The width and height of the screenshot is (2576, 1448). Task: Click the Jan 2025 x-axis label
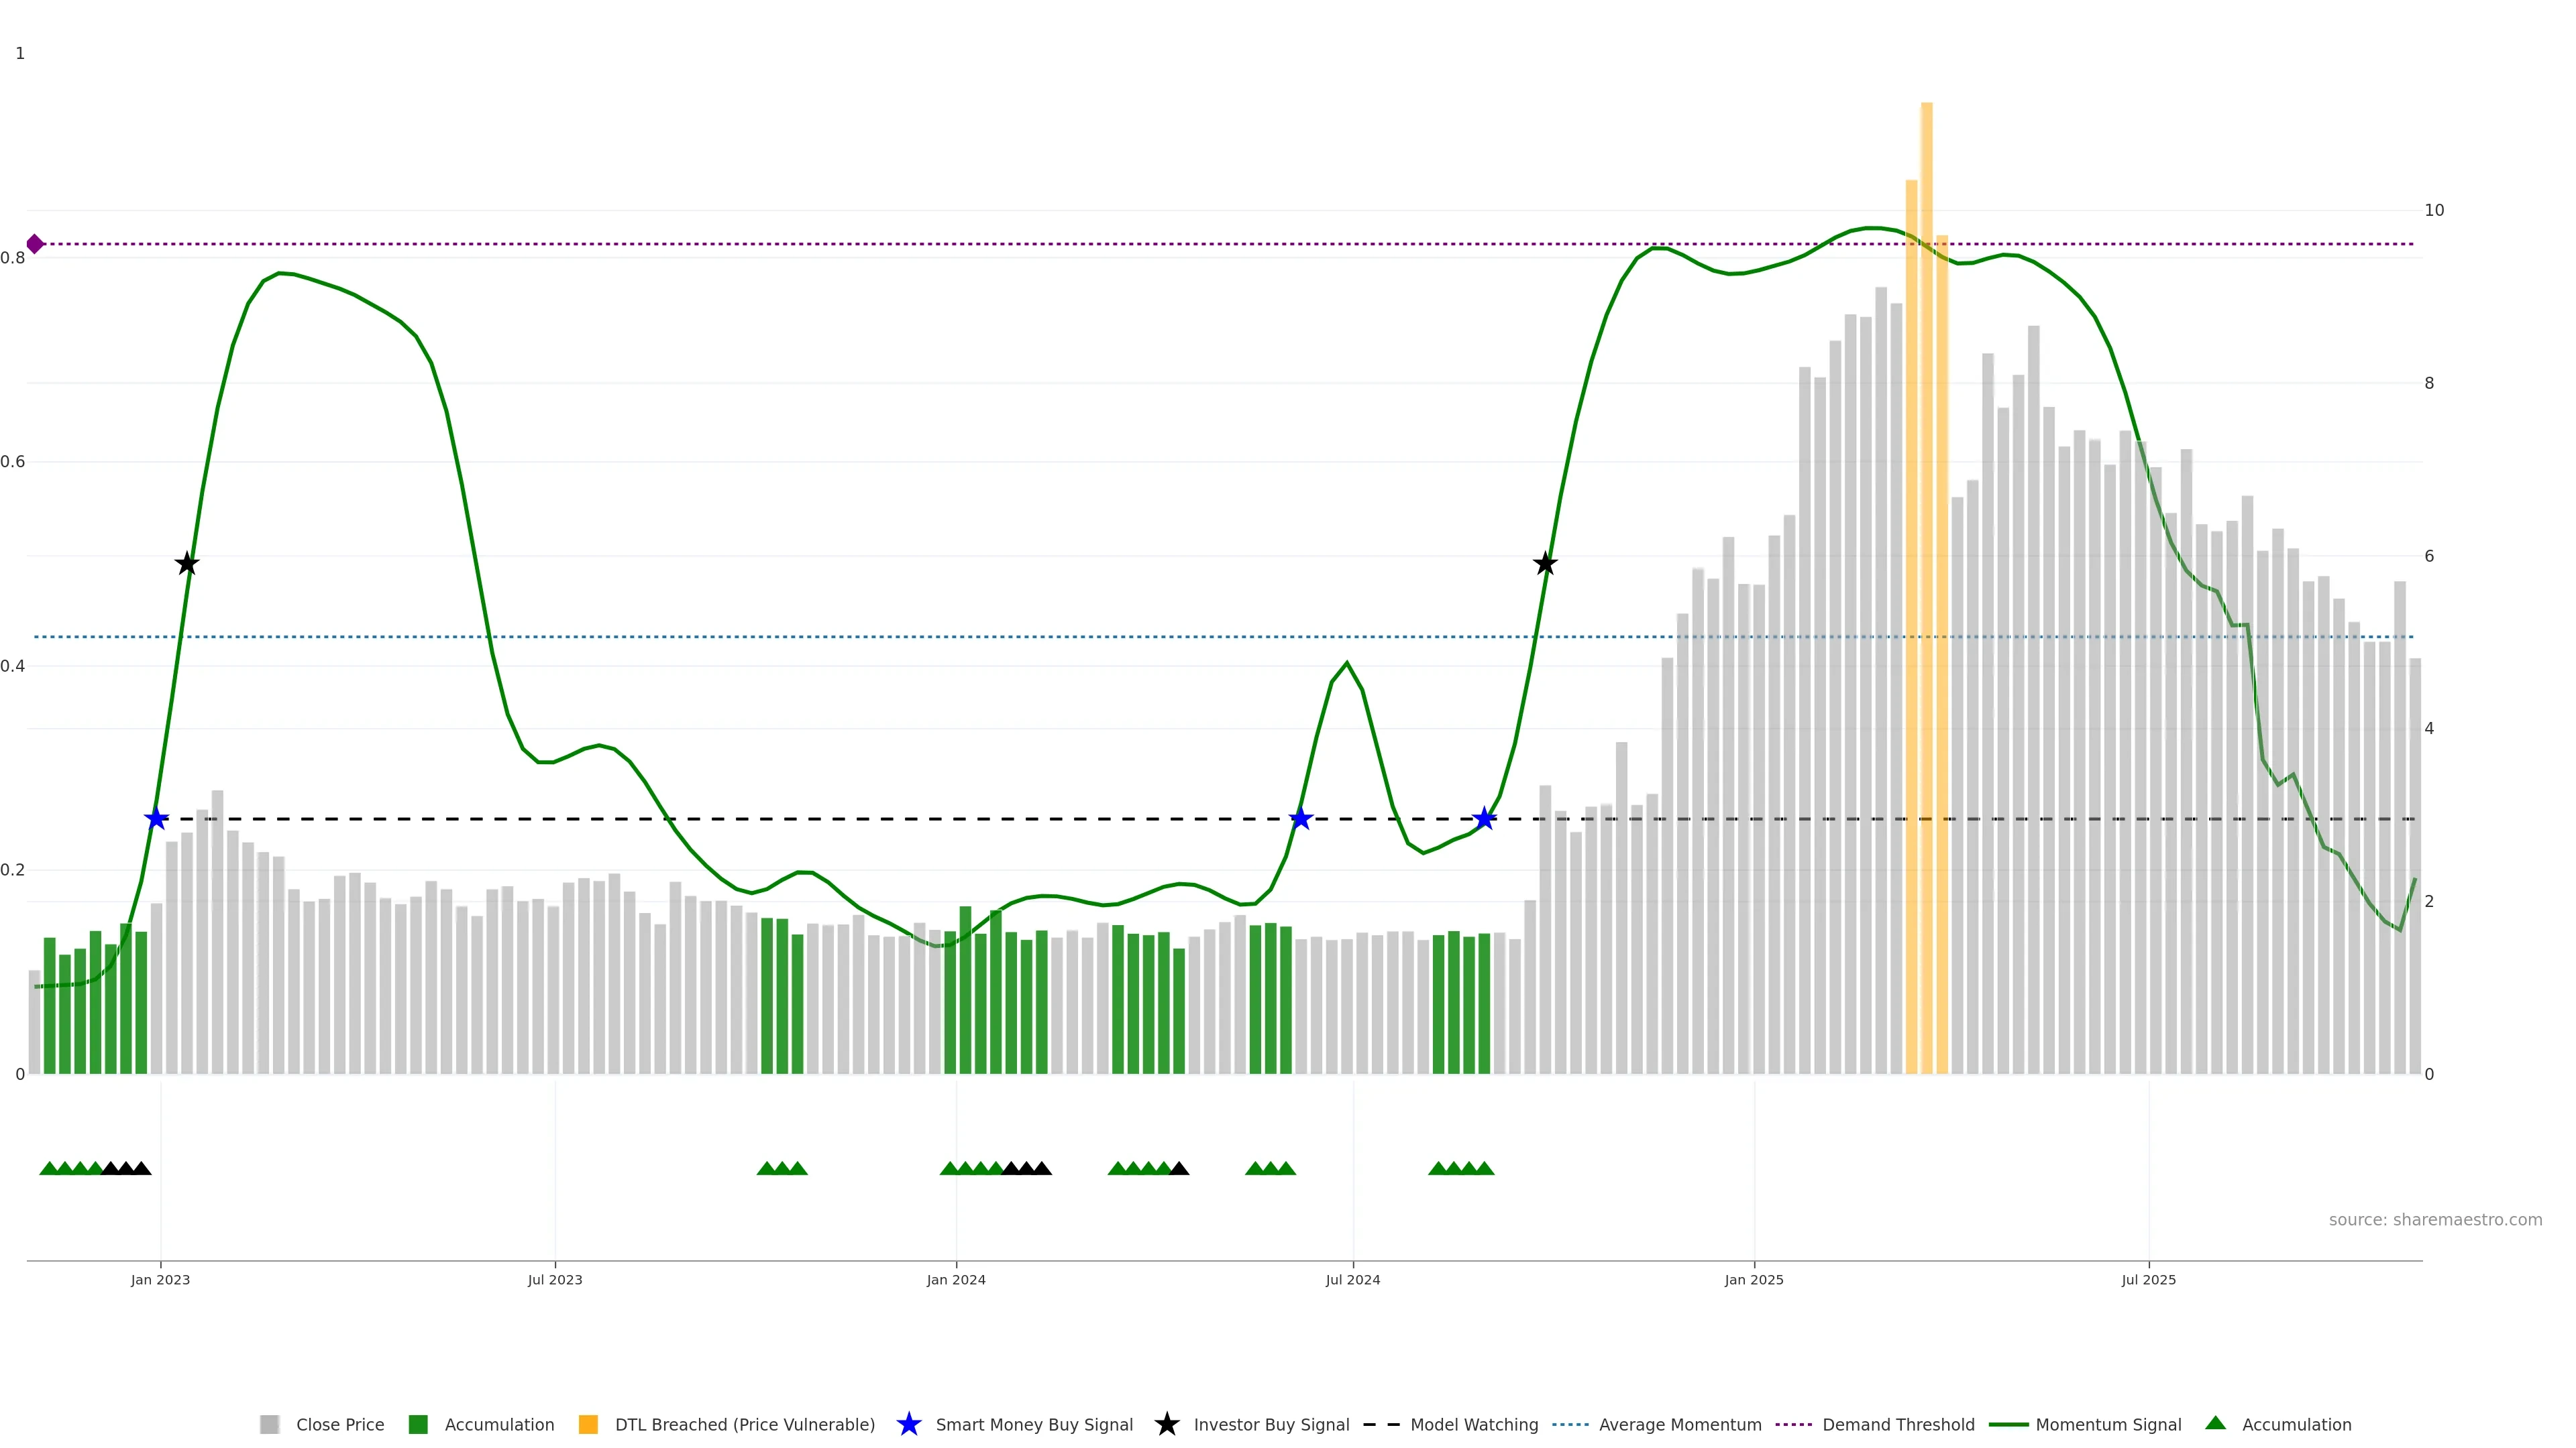click(x=1753, y=1279)
